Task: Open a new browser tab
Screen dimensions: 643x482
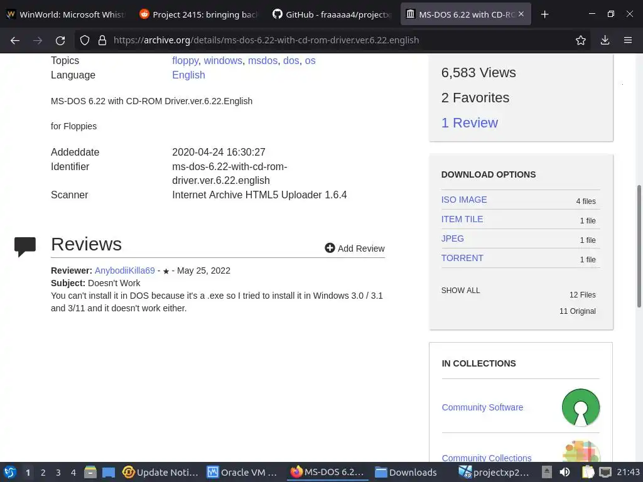Action: coord(544,14)
